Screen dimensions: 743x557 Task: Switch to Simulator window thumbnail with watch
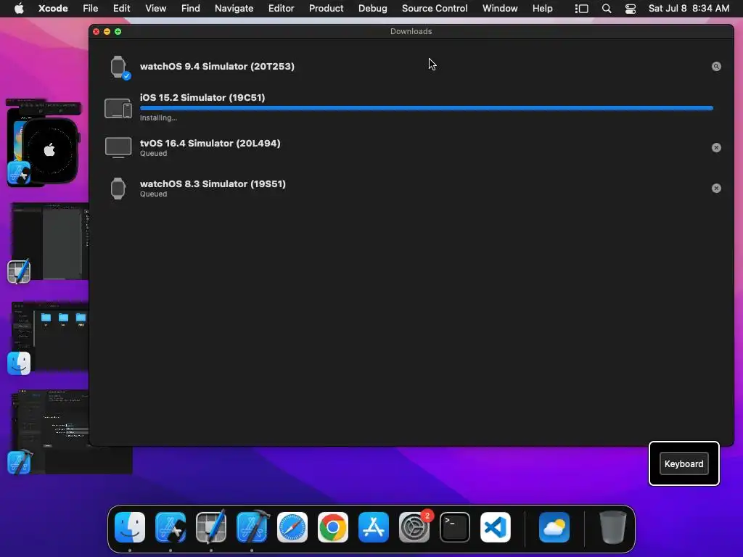[46, 142]
